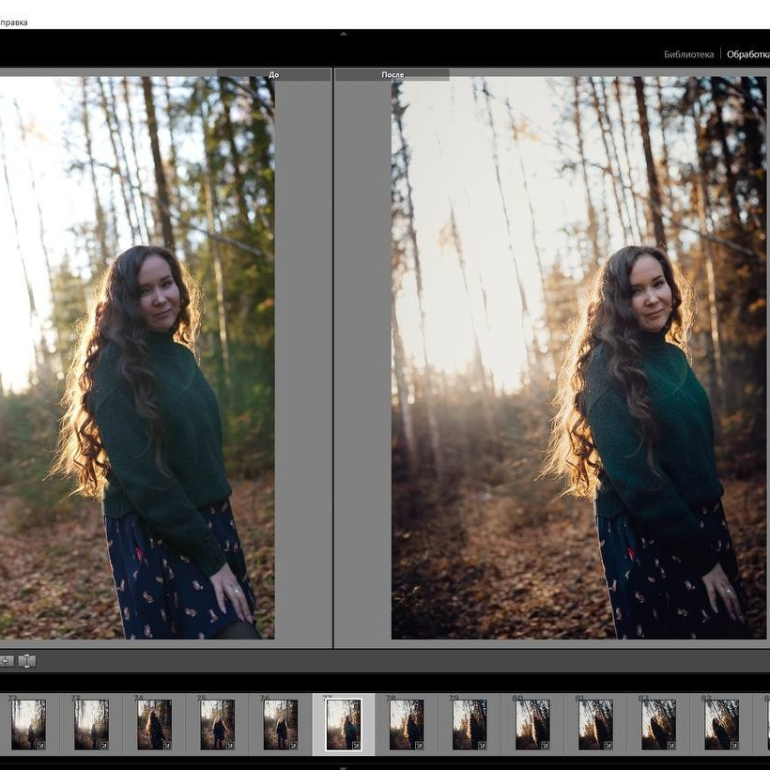The image size is (770, 770).
Task: Select filmstrip thumbnail number 75
Action: 217,724
